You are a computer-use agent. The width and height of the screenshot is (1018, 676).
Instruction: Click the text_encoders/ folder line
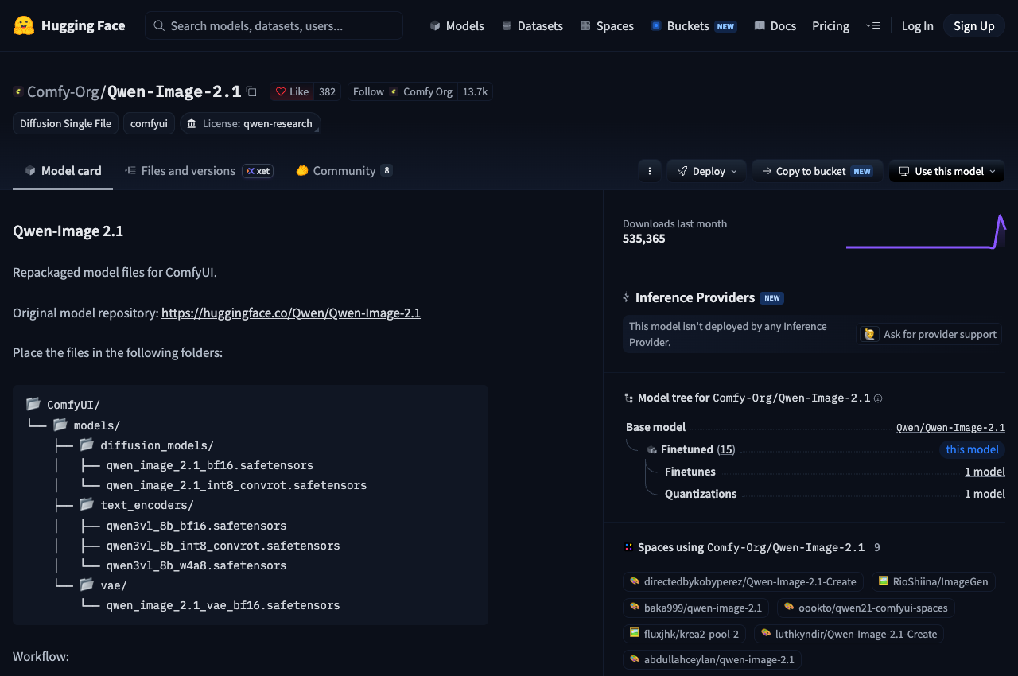pyautogui.click(x=136, y=505)
